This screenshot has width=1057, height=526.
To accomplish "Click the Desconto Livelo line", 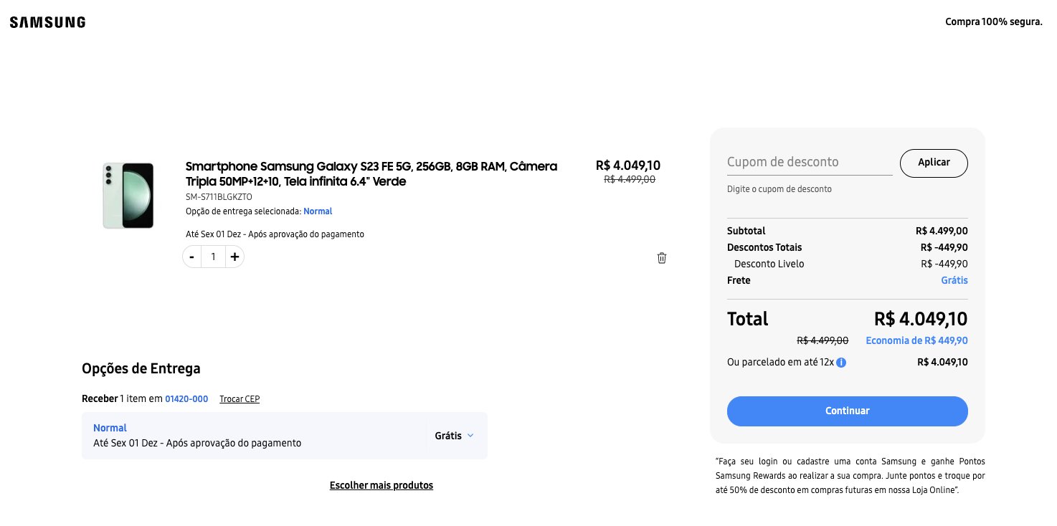I will [x=848, y=264].
